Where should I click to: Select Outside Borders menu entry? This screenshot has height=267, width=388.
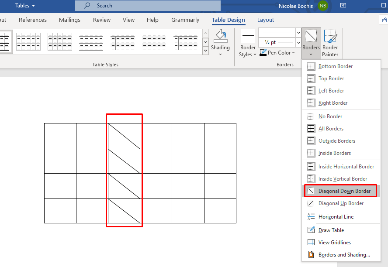coord(336,141)
